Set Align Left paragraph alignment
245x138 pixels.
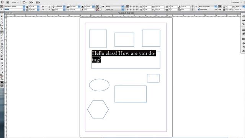click(127, 7)
